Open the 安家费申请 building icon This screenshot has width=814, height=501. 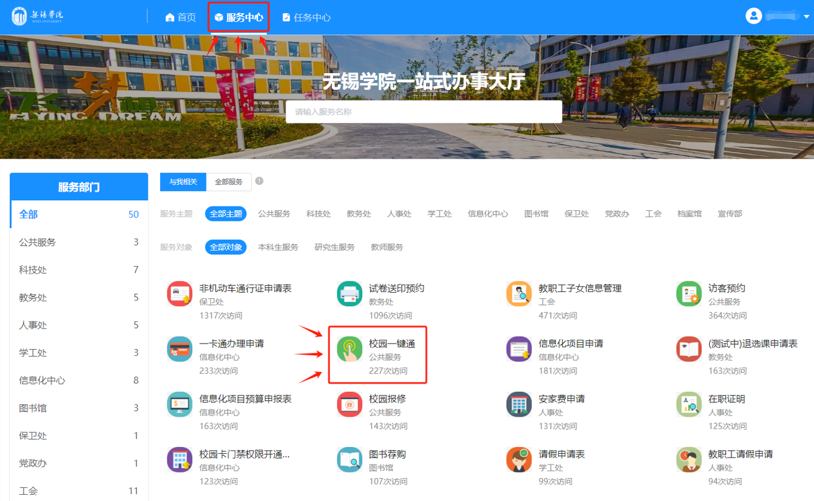coord(519,405)
